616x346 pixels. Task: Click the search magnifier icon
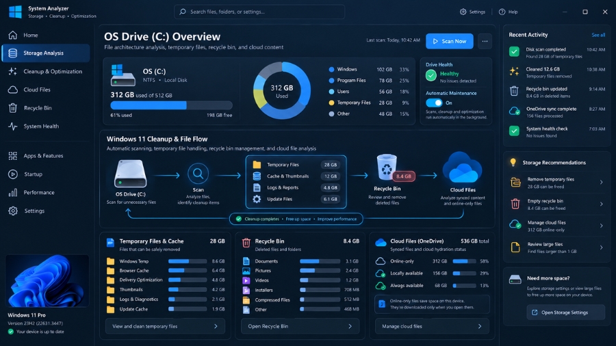(183, 12)
